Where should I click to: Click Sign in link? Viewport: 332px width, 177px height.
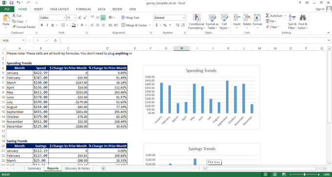[320, 9]
